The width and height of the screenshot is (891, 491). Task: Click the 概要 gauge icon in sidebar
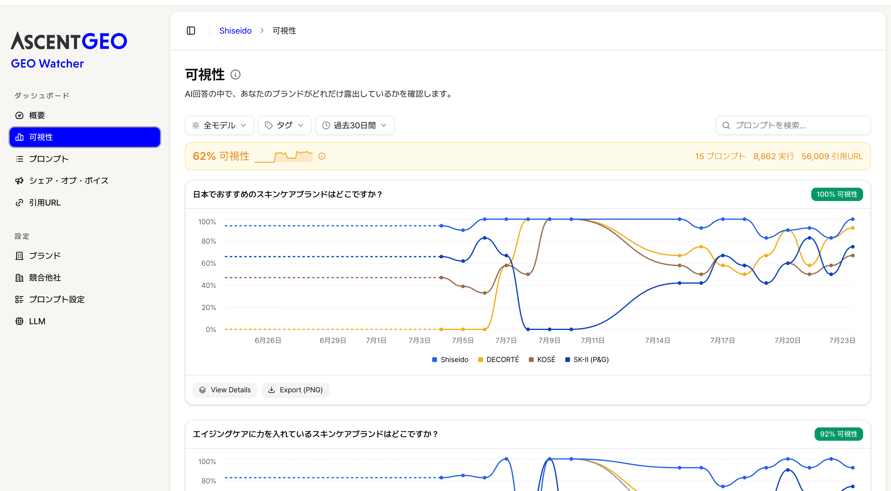click(x=19, y=115)
